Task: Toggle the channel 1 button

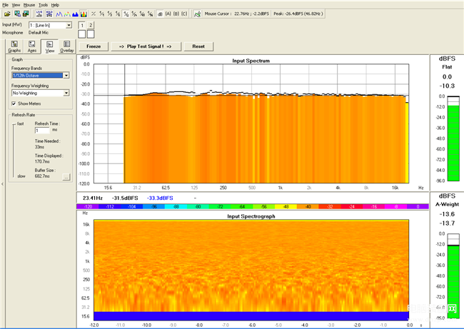Action: point(82,26)
